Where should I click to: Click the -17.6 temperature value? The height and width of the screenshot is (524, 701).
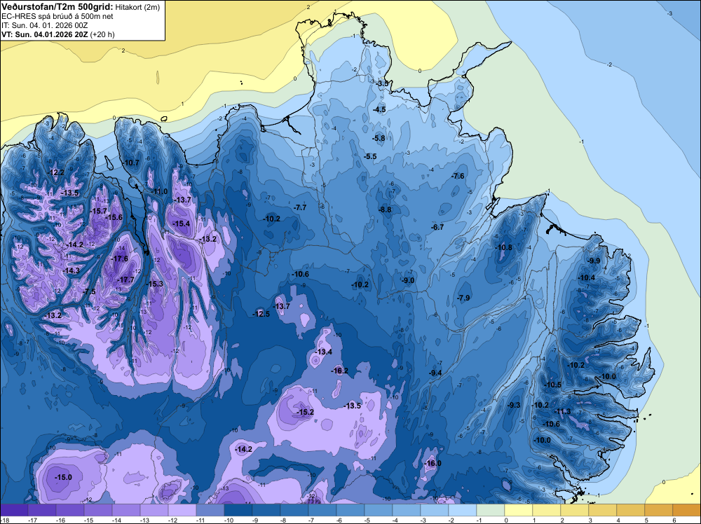tap(119, 258)
